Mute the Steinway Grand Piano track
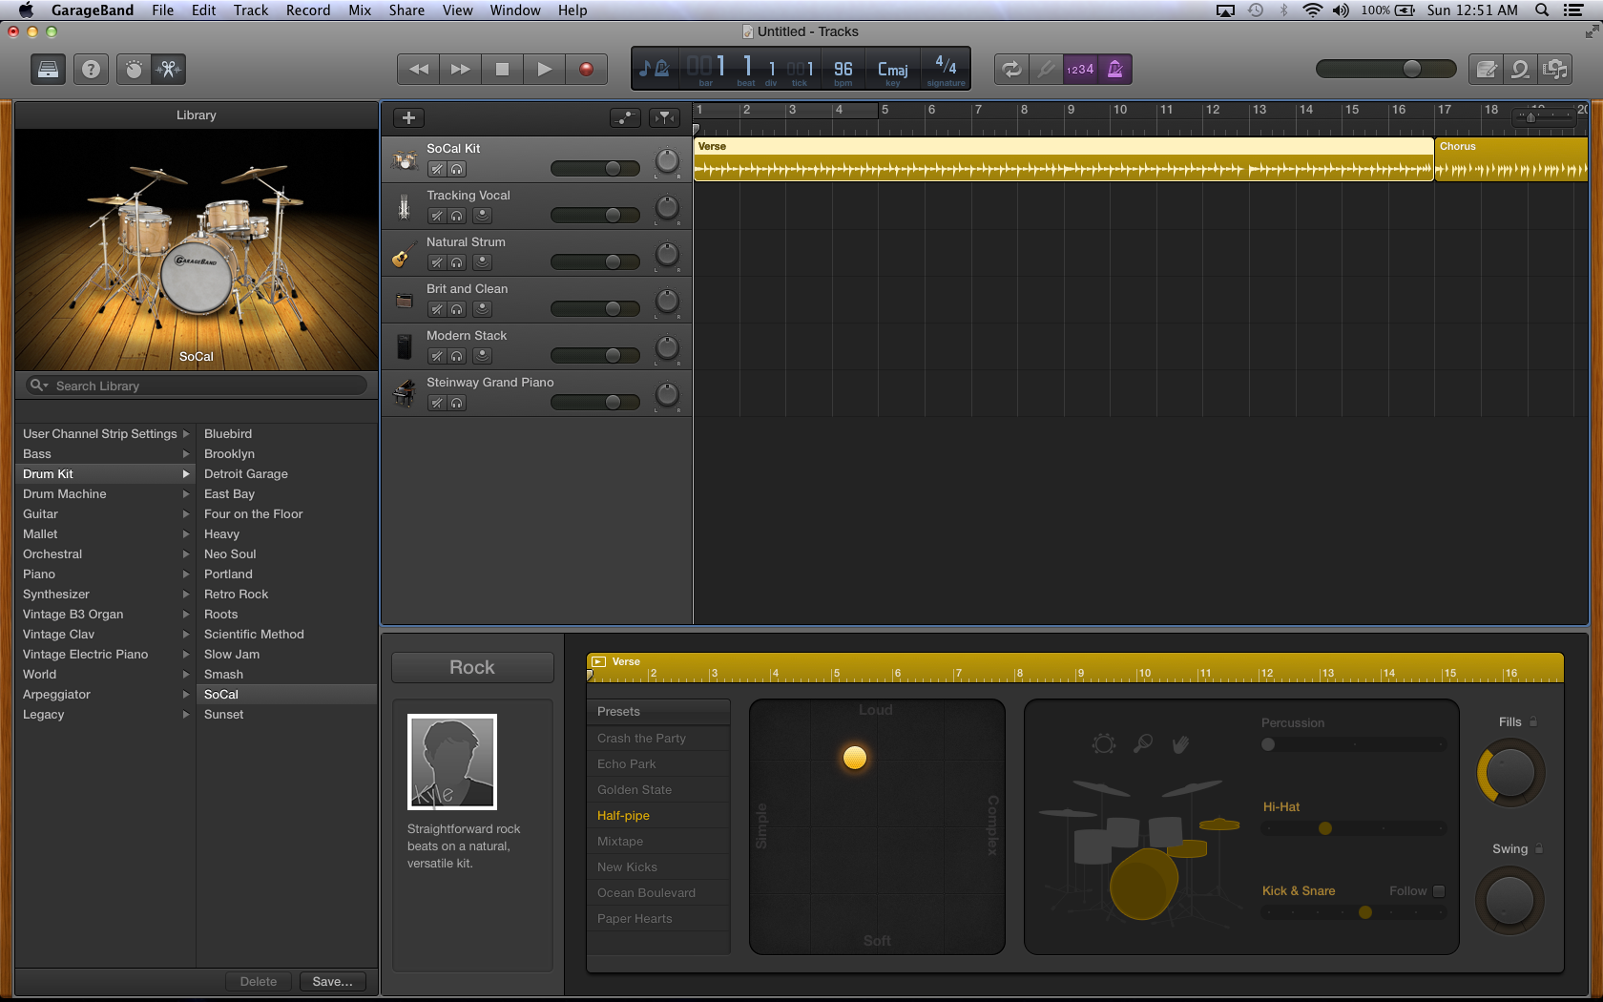Viewport: 1603px width, 1002px height. point(437,403)
